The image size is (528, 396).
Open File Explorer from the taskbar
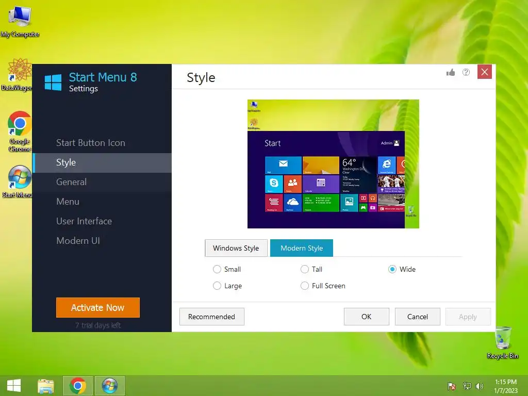point(46,386)
